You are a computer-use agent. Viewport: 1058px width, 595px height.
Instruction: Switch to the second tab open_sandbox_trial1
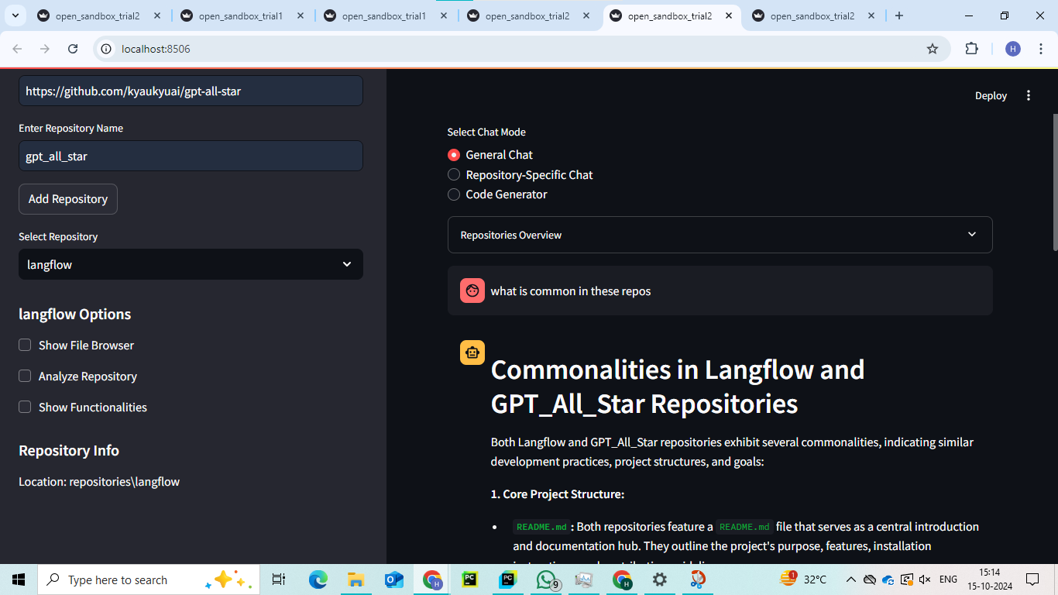[240, 15]
